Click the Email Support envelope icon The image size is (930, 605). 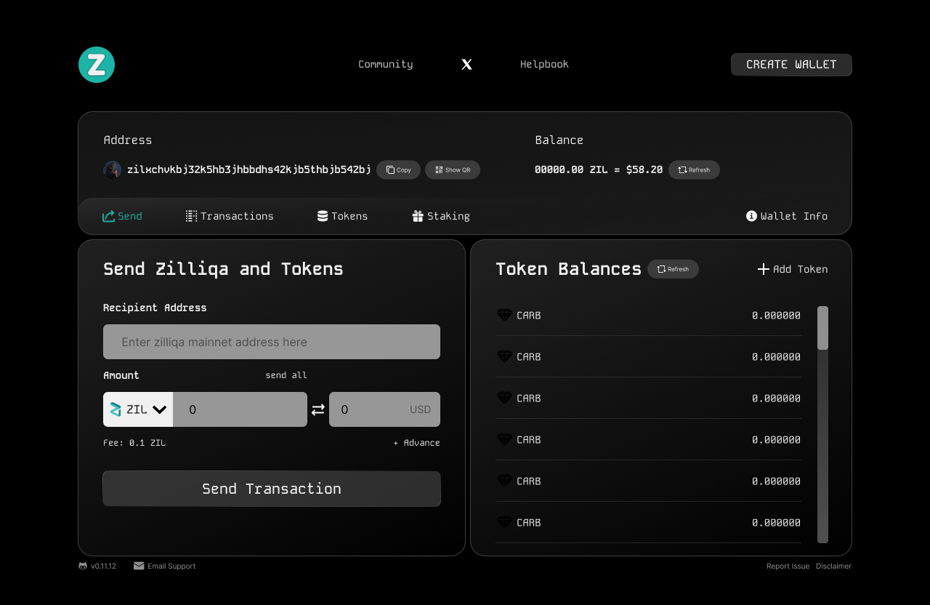[139, 566]
